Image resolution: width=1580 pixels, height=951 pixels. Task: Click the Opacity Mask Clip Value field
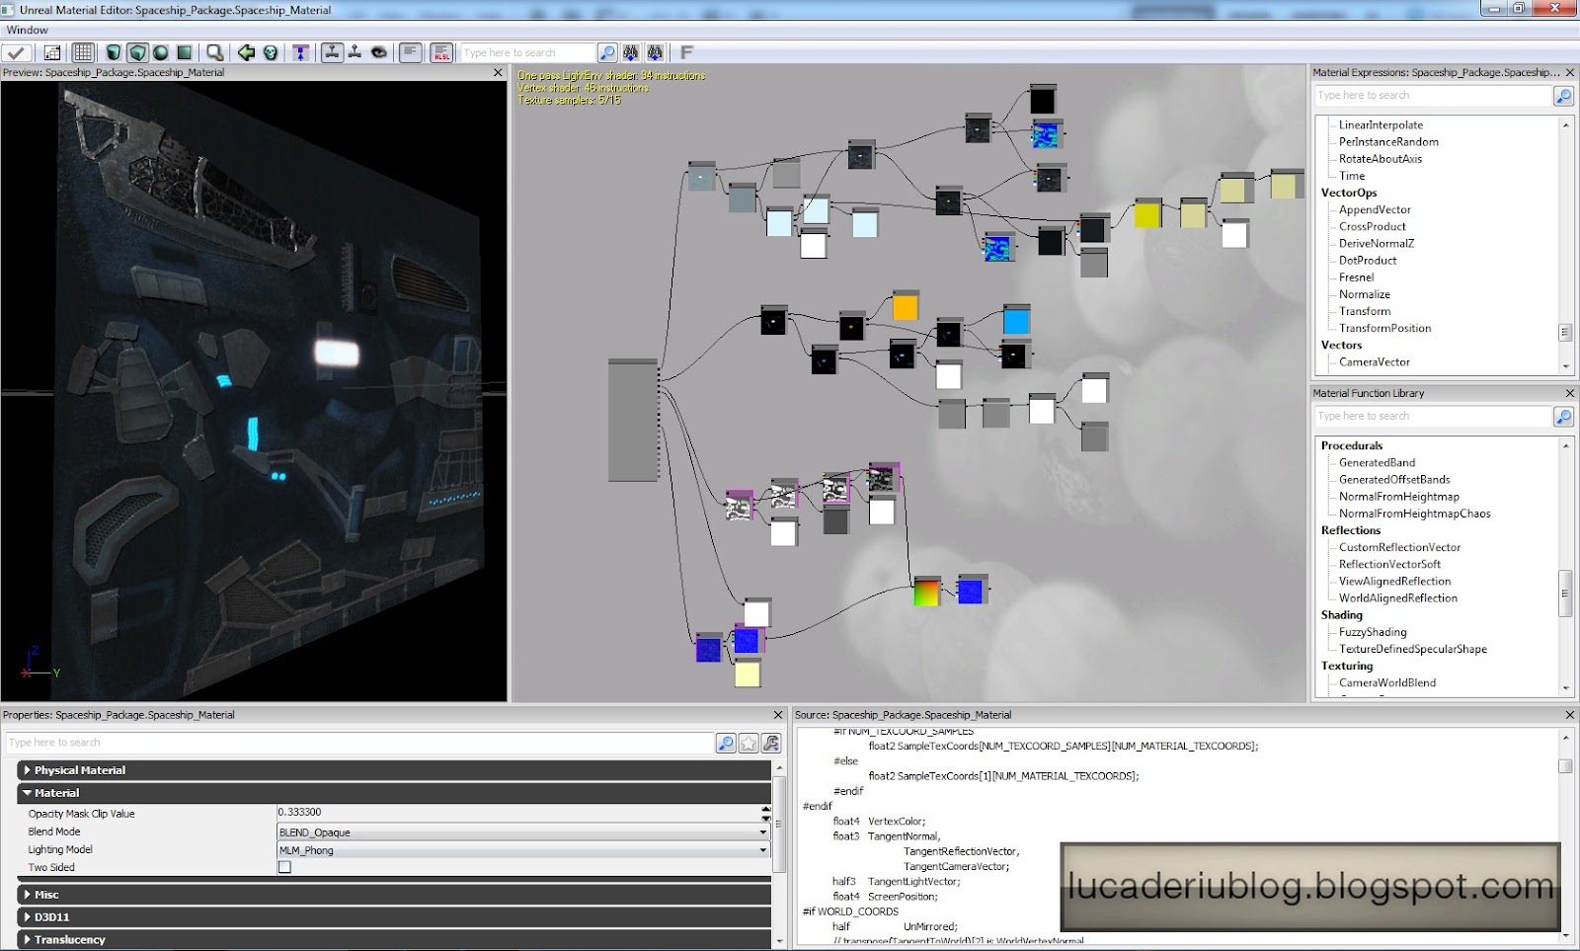click(518, 813)
